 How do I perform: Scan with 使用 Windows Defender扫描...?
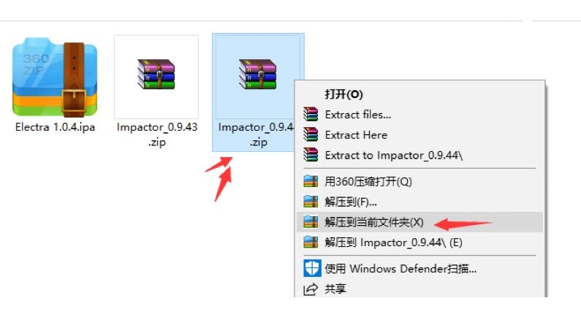click(x=419, y=269)
